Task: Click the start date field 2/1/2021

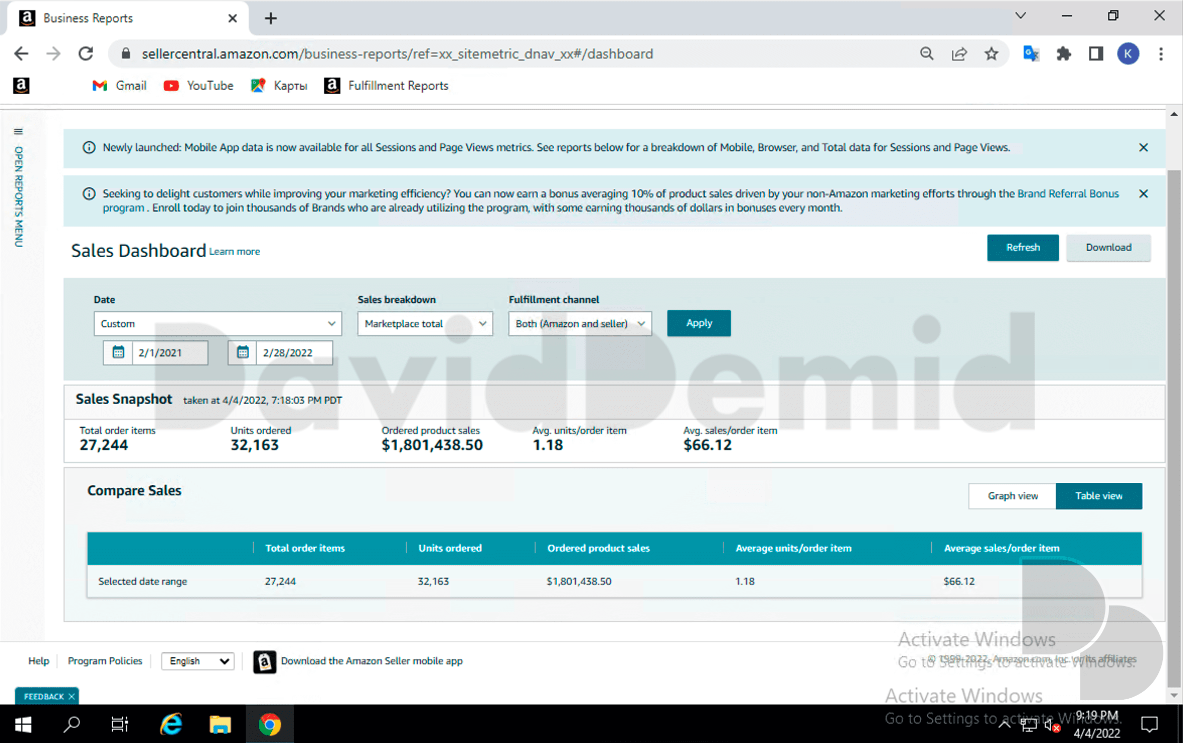Action: (170, 352)
